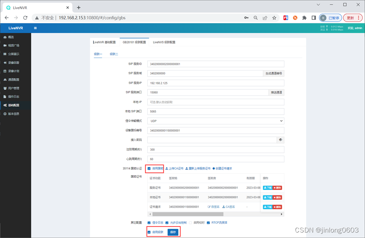Select the 级联二 sub-tab
Image resolution: width=365 pixels, height=238 pixels.
114,54
